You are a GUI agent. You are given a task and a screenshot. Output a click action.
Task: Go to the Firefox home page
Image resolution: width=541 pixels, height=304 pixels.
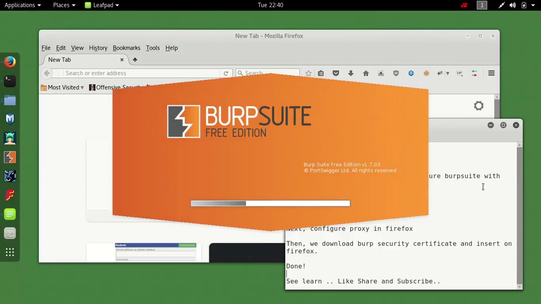click(366, 73)
